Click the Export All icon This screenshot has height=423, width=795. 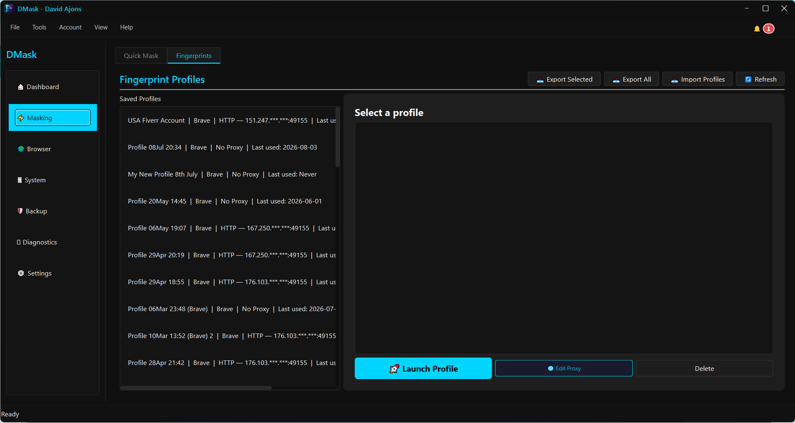[616, 80]
